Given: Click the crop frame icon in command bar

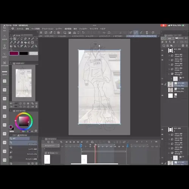Looking at the screenshot, I should coord(109,33).
